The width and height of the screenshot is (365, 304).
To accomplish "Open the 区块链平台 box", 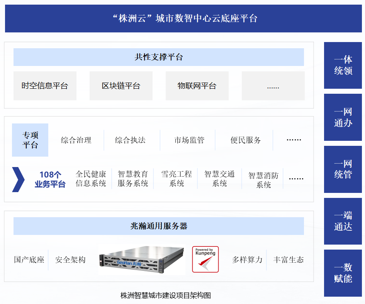I will [x=121, y=86].
